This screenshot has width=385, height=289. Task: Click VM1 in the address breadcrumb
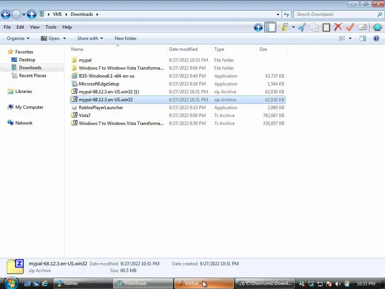click(57, 14)
